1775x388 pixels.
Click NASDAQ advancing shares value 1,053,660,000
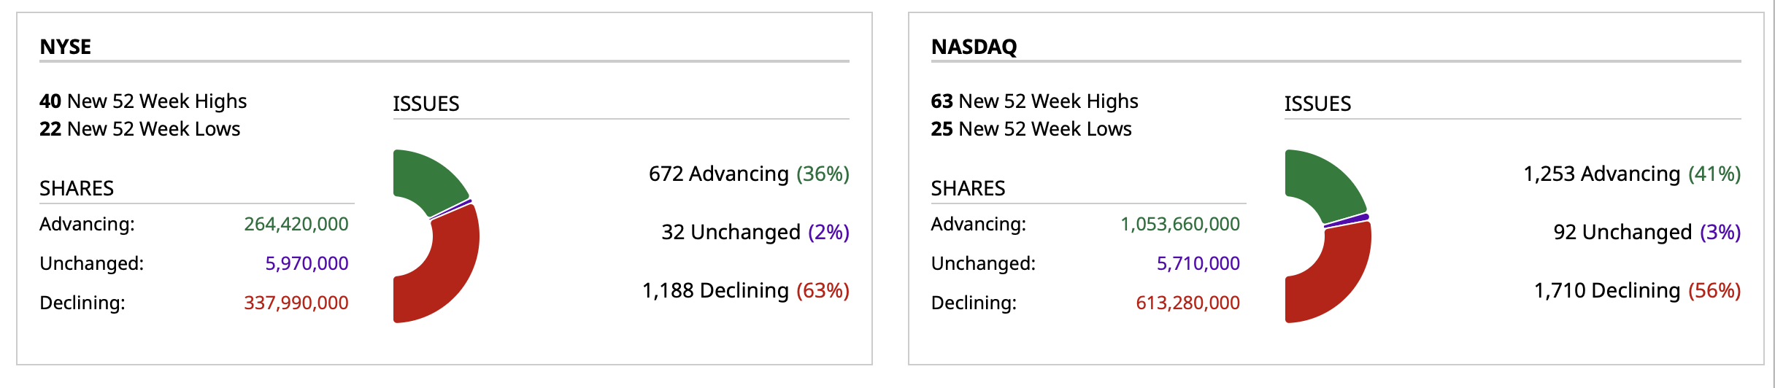1179,224
